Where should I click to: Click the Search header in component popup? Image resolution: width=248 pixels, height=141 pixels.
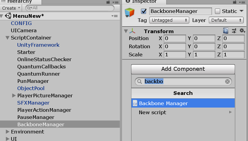point(183,93)
